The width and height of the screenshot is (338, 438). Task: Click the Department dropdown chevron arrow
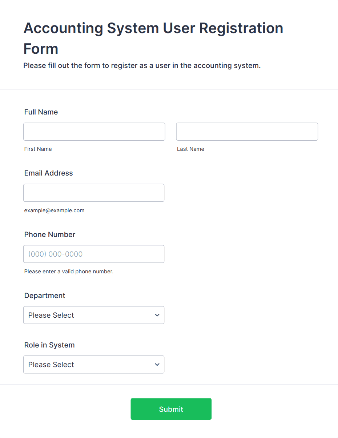157,315
